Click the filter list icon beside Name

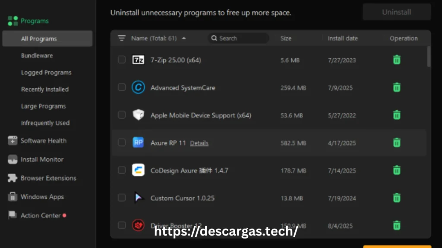tap(121, 38)
